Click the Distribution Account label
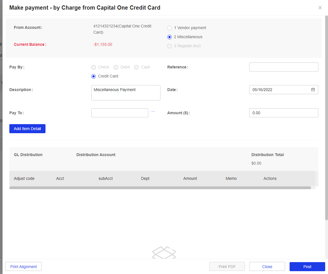The height and width of the screenshot is (274, 328). [96, 155]
